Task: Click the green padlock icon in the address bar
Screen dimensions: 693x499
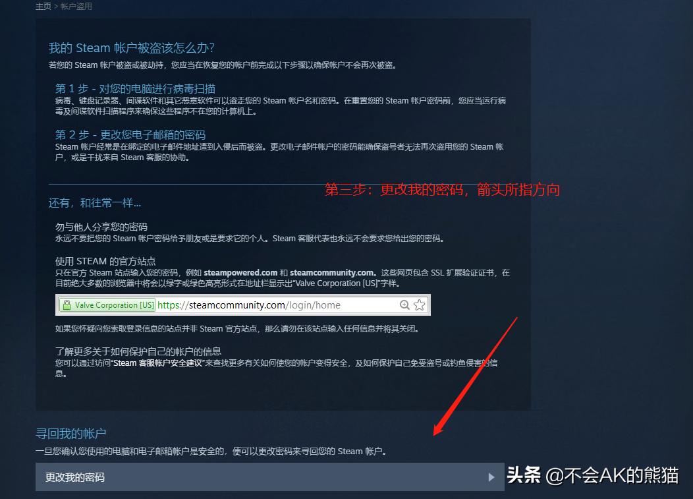Action: coord(67,305)
